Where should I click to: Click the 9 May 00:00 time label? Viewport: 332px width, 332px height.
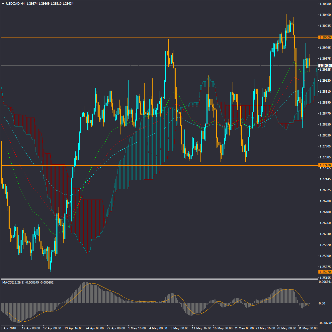(179, 328)
